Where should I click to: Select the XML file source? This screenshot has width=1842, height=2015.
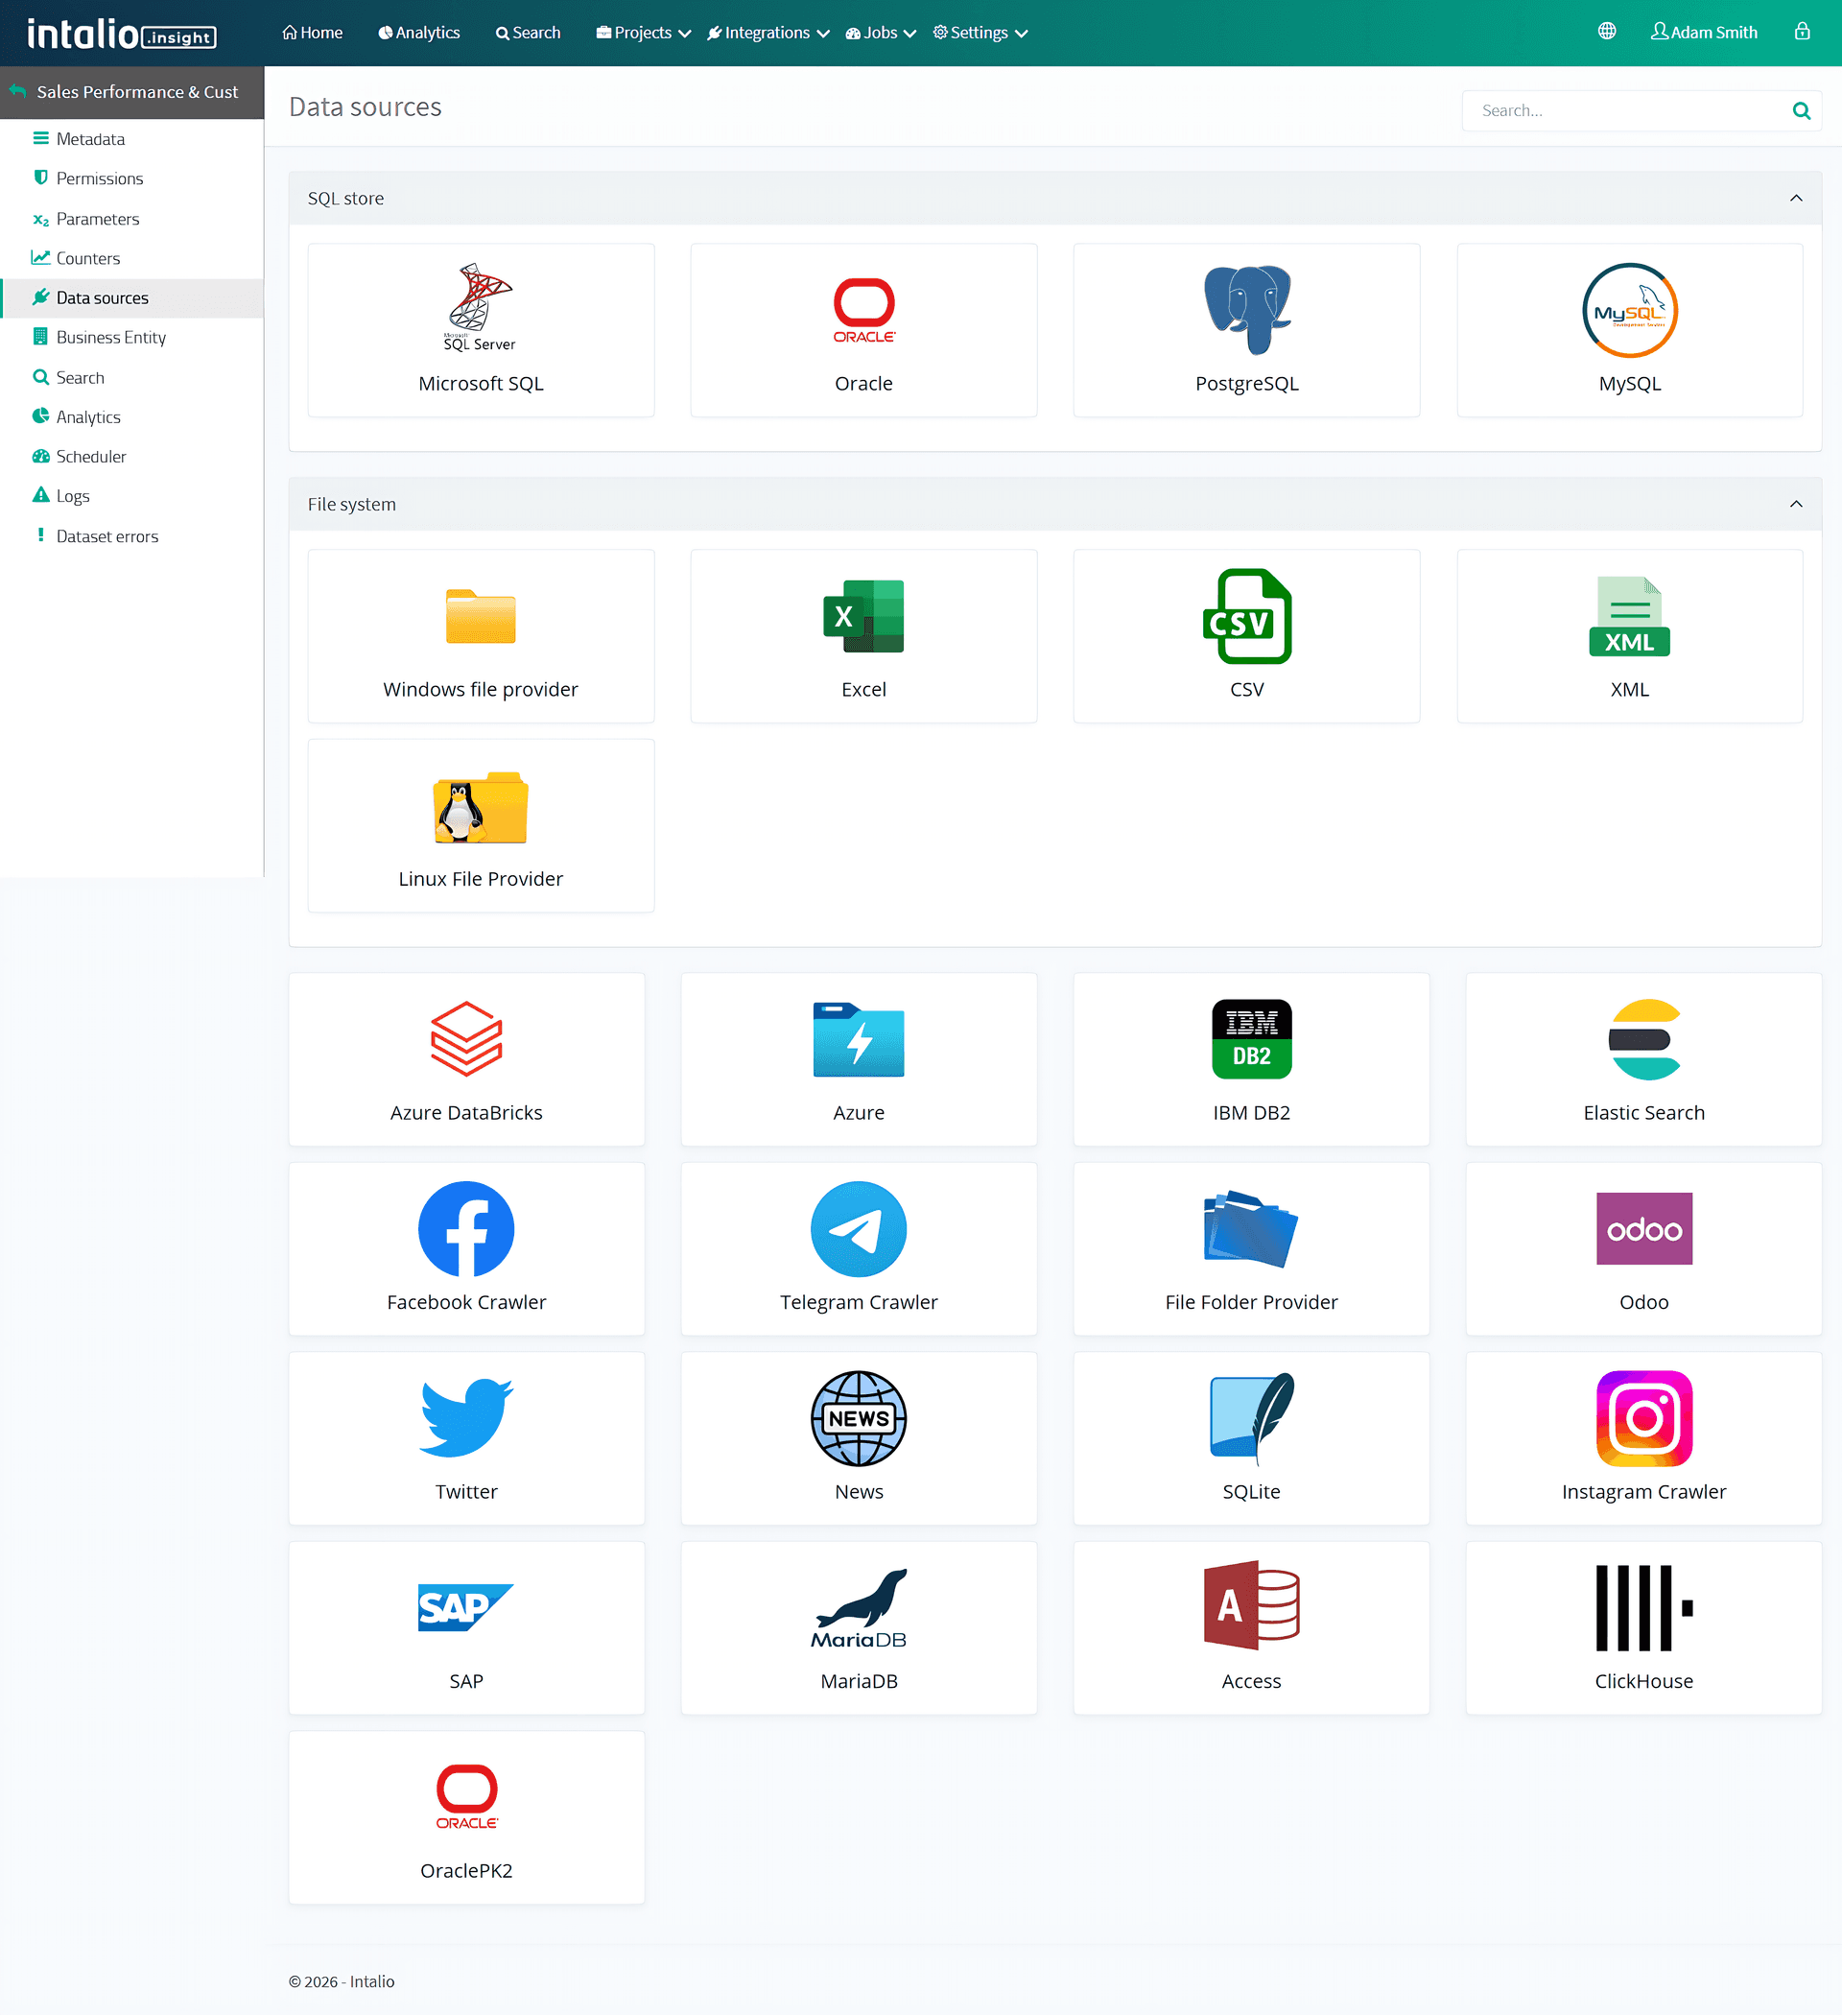(x=1629, y=637)
